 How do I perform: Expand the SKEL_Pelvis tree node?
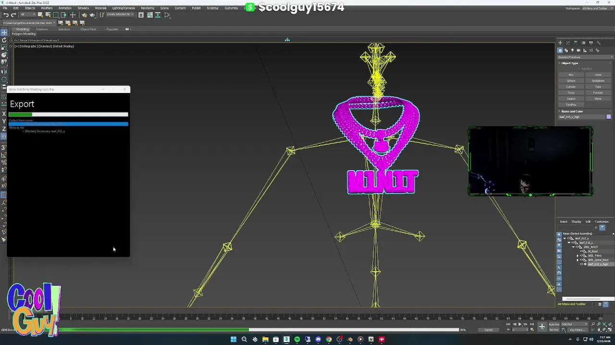coord(578,256)
